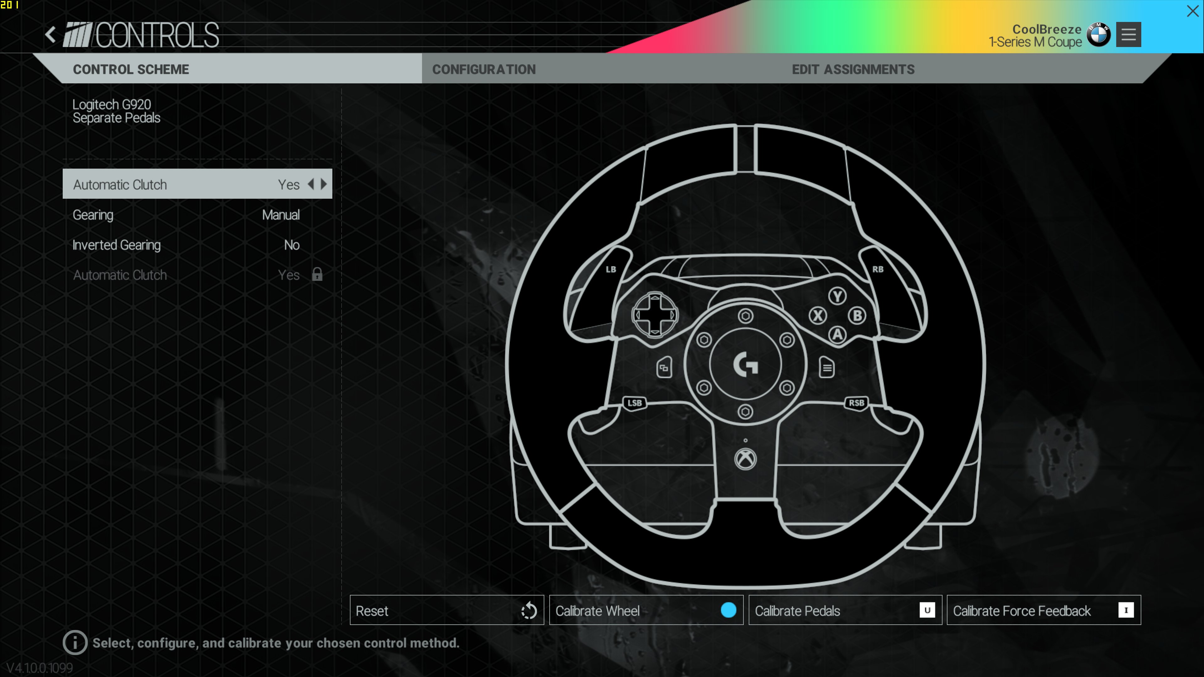
Task: Click the lock icon on the disabled Automatic Clutch row
Action: point(317,274)
